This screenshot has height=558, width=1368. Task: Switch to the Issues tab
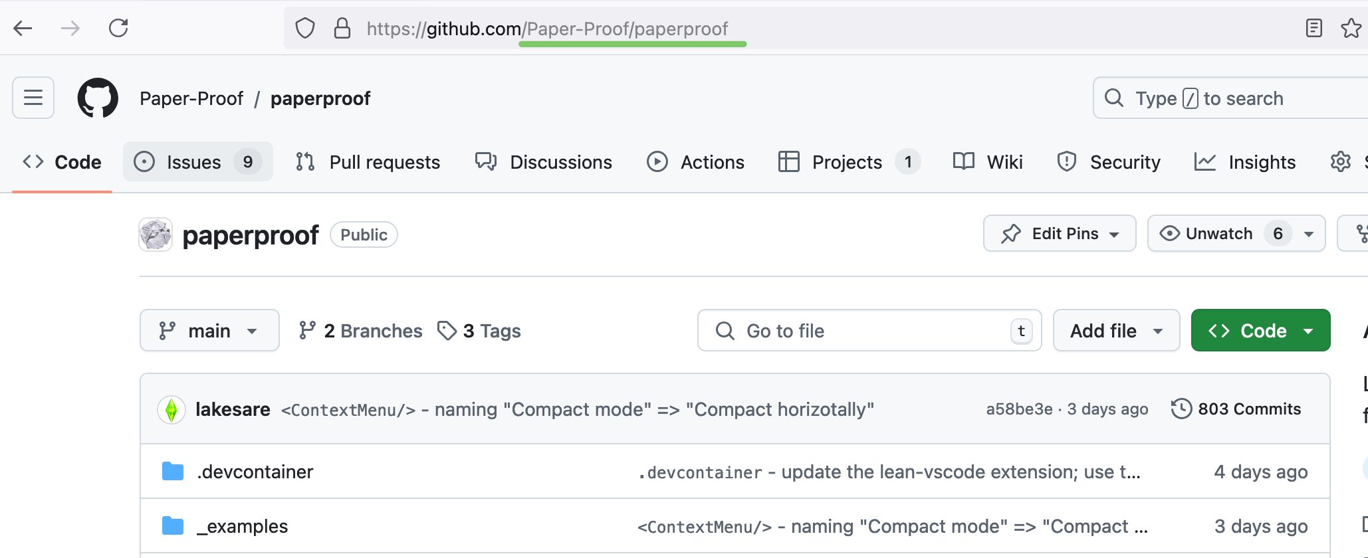pos(198,162)
